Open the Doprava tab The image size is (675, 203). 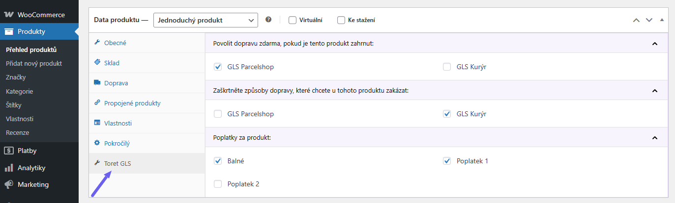pyautogui.click(x=147, y=83)
